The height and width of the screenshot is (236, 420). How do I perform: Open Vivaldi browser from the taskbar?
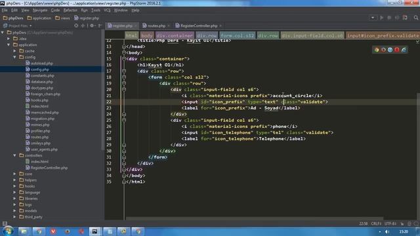(x=53, y=231)
